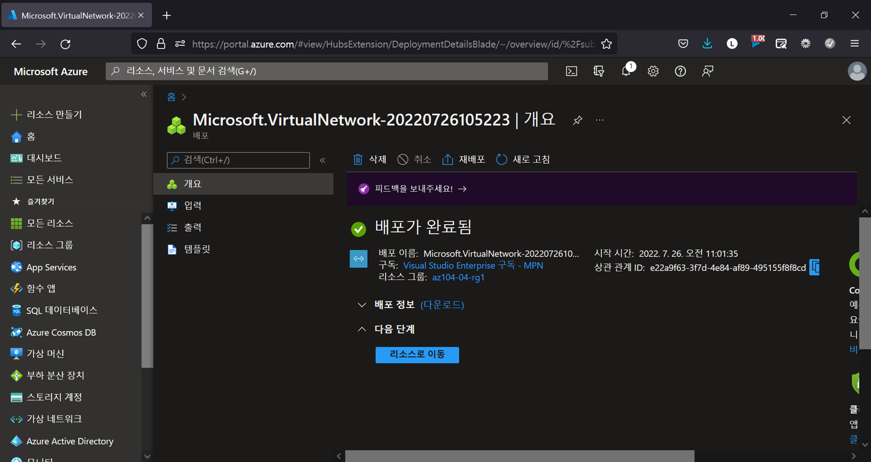The image size is (871, 462).
Task: Focus the Azure global search box
Action: click(x=327, y=71)
